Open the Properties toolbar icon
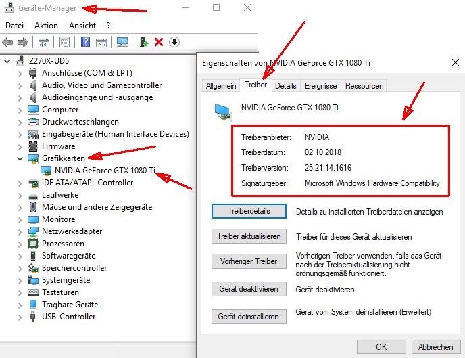465x358 pixels. point(64,42)
